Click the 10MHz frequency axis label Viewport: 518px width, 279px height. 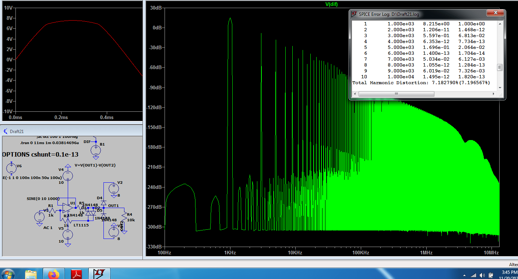491,253
